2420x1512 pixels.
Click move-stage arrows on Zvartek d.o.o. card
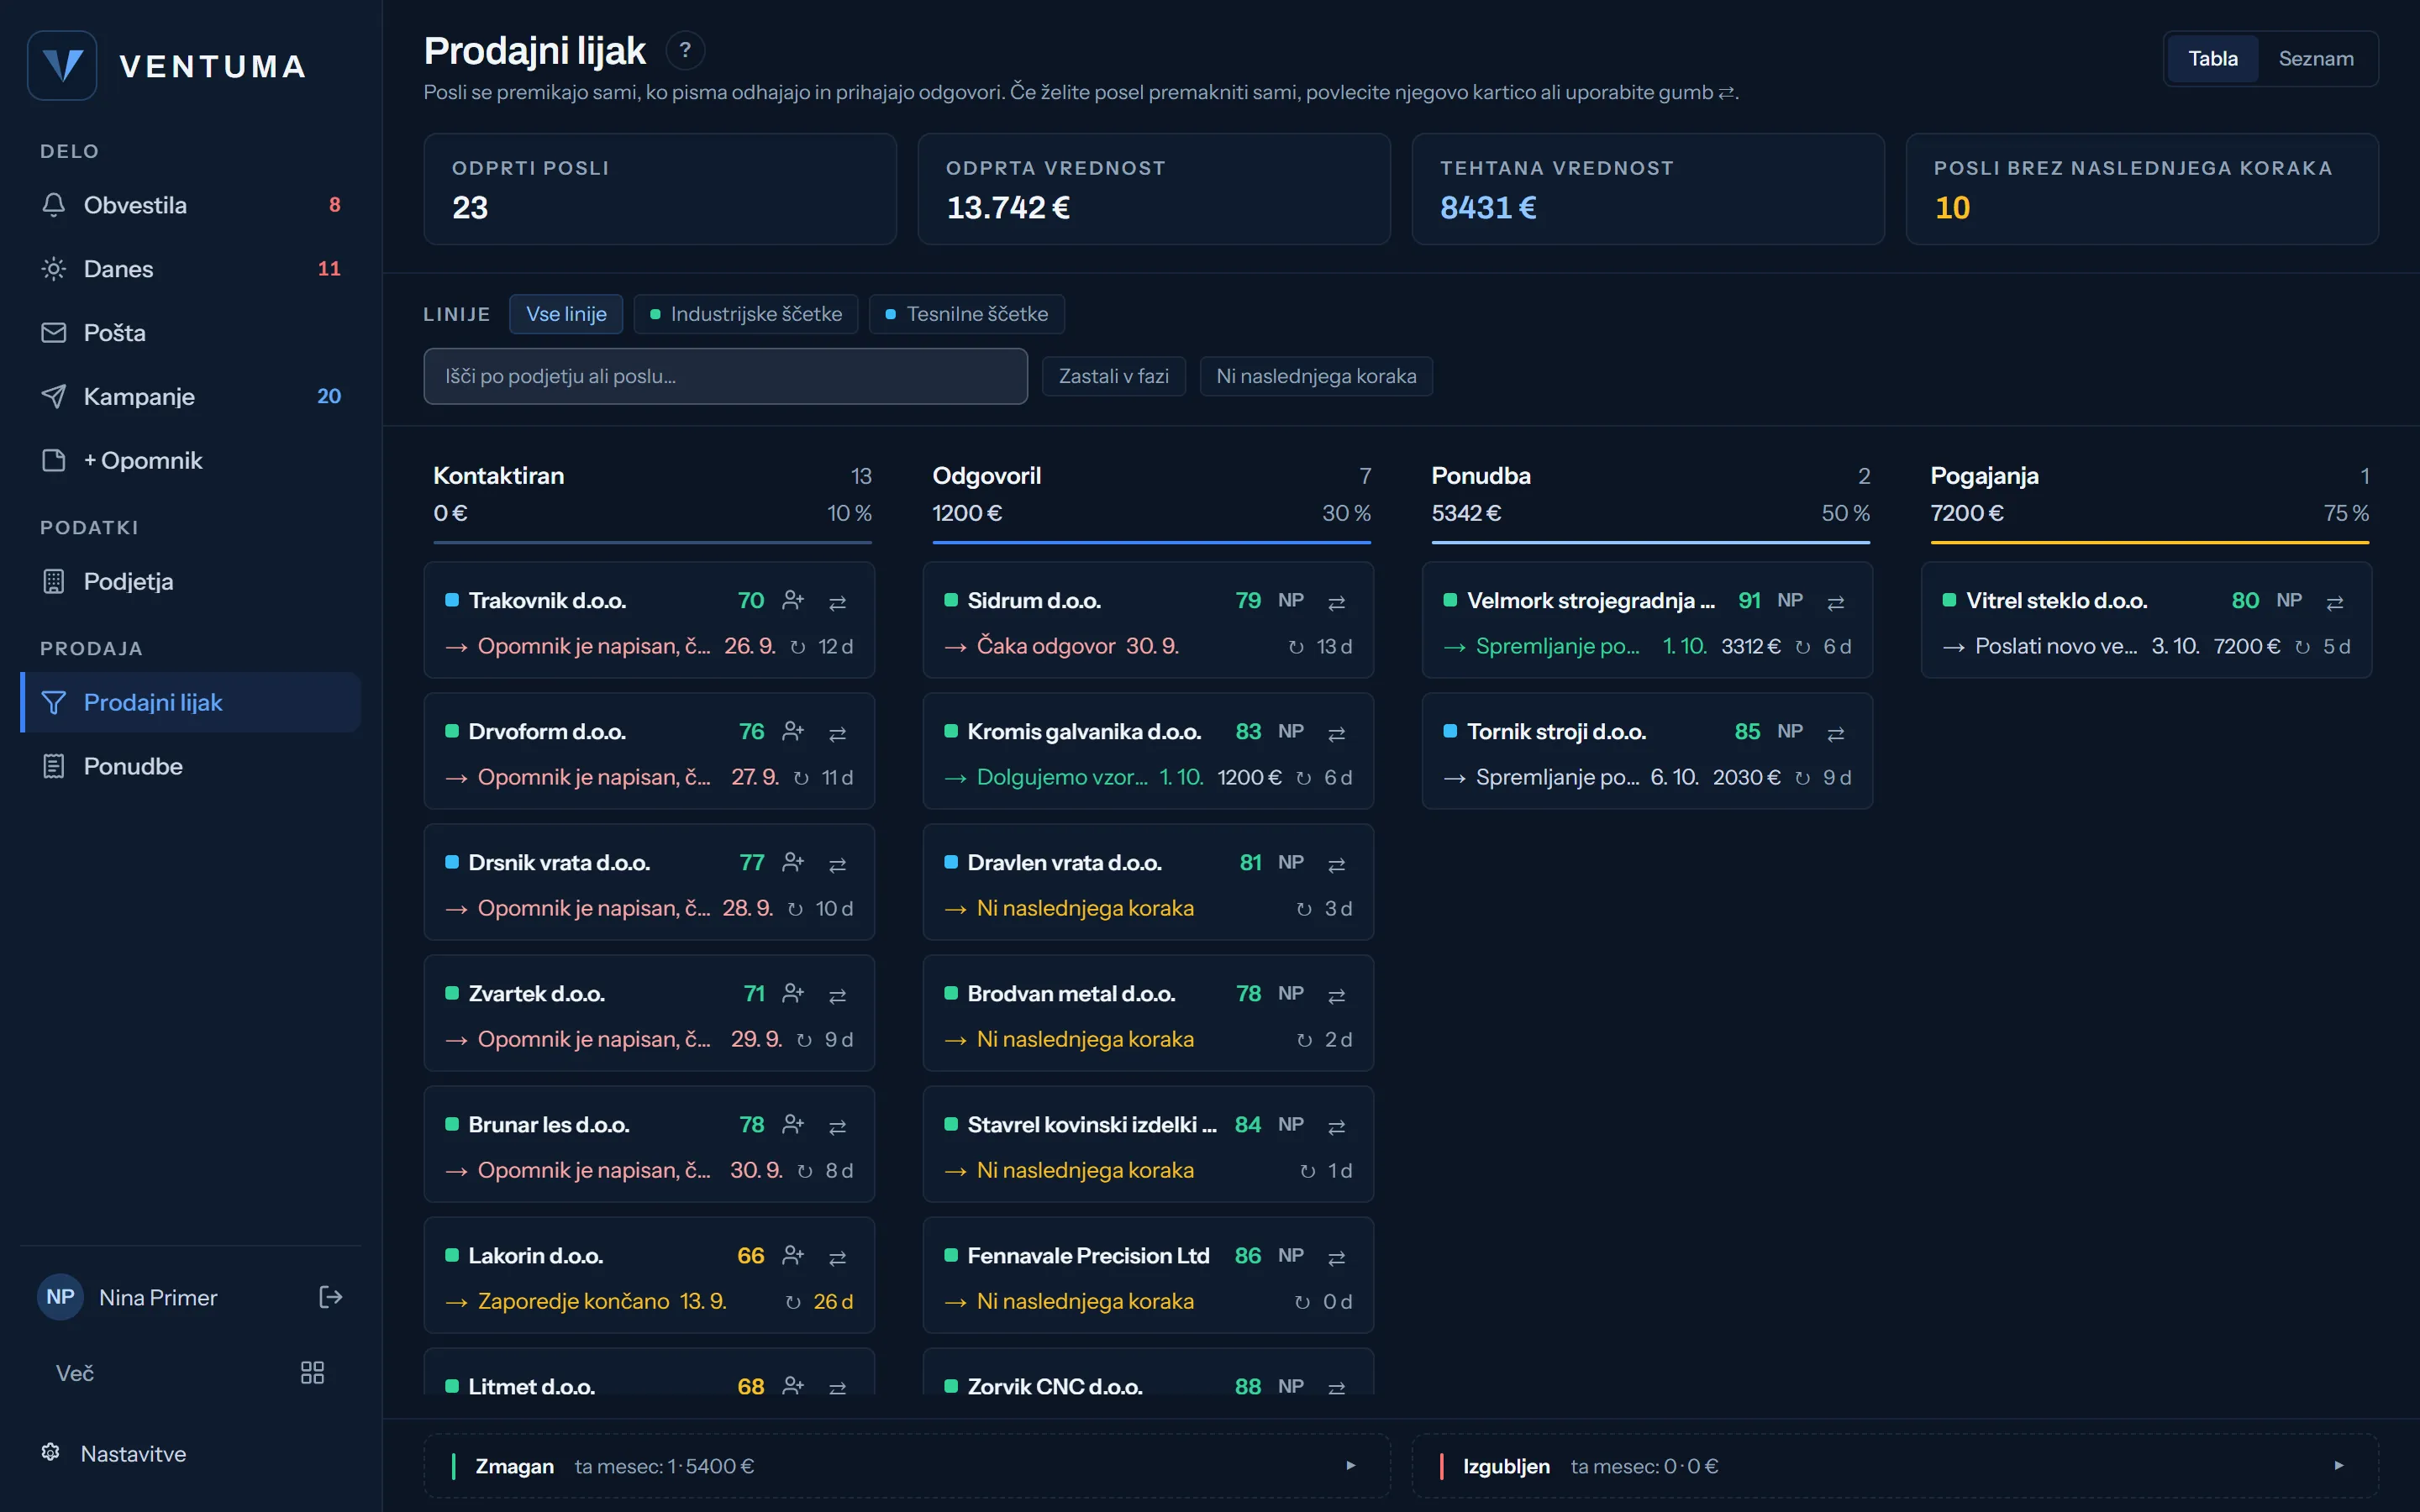[838, 995]
